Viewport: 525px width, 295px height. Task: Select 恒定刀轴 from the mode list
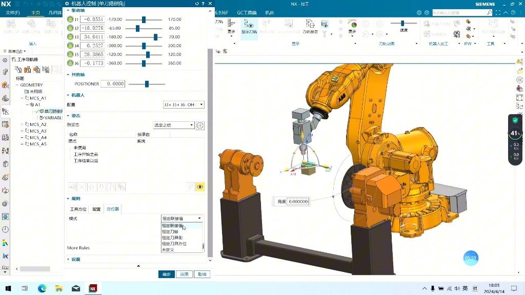(x=170, y=231)
